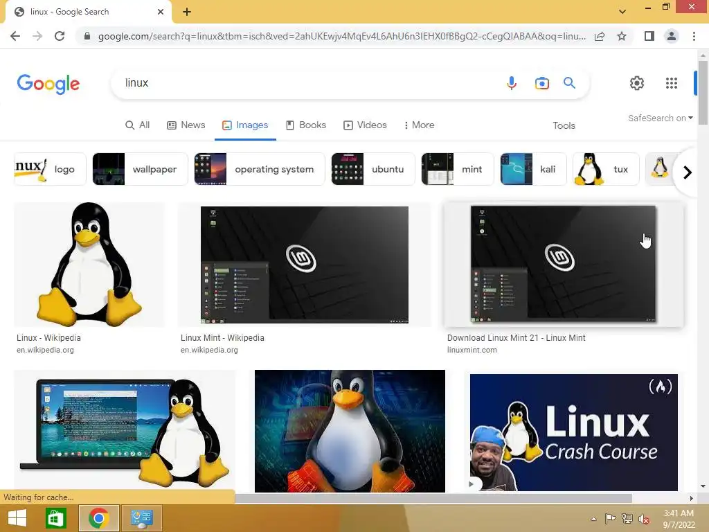
Task: Open the Download Linux Mint 21 image
Action: [x=564, y=265]
